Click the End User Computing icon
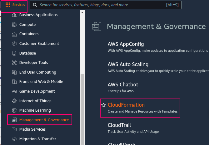209x145 pixels. pos(14,72)
